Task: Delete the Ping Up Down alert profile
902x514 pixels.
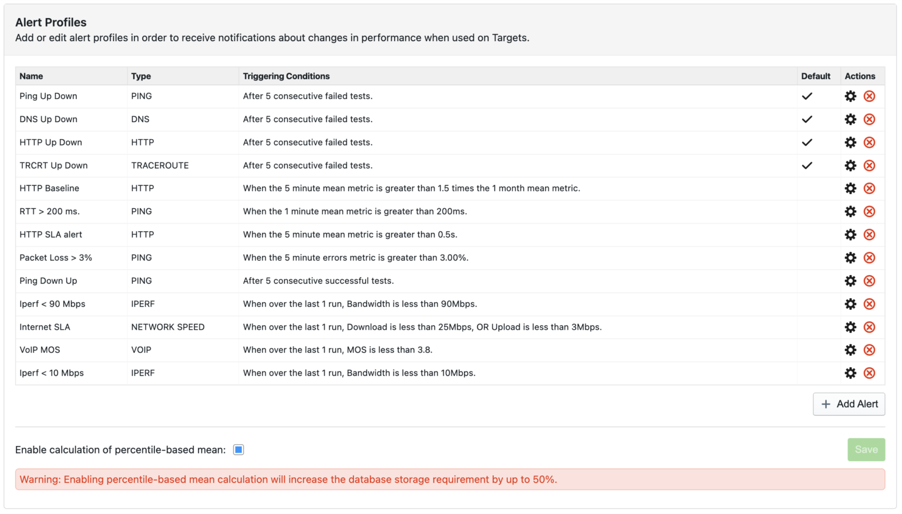Action: tap(870, 96)
